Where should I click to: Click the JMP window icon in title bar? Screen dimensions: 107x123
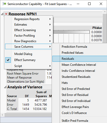4,4
